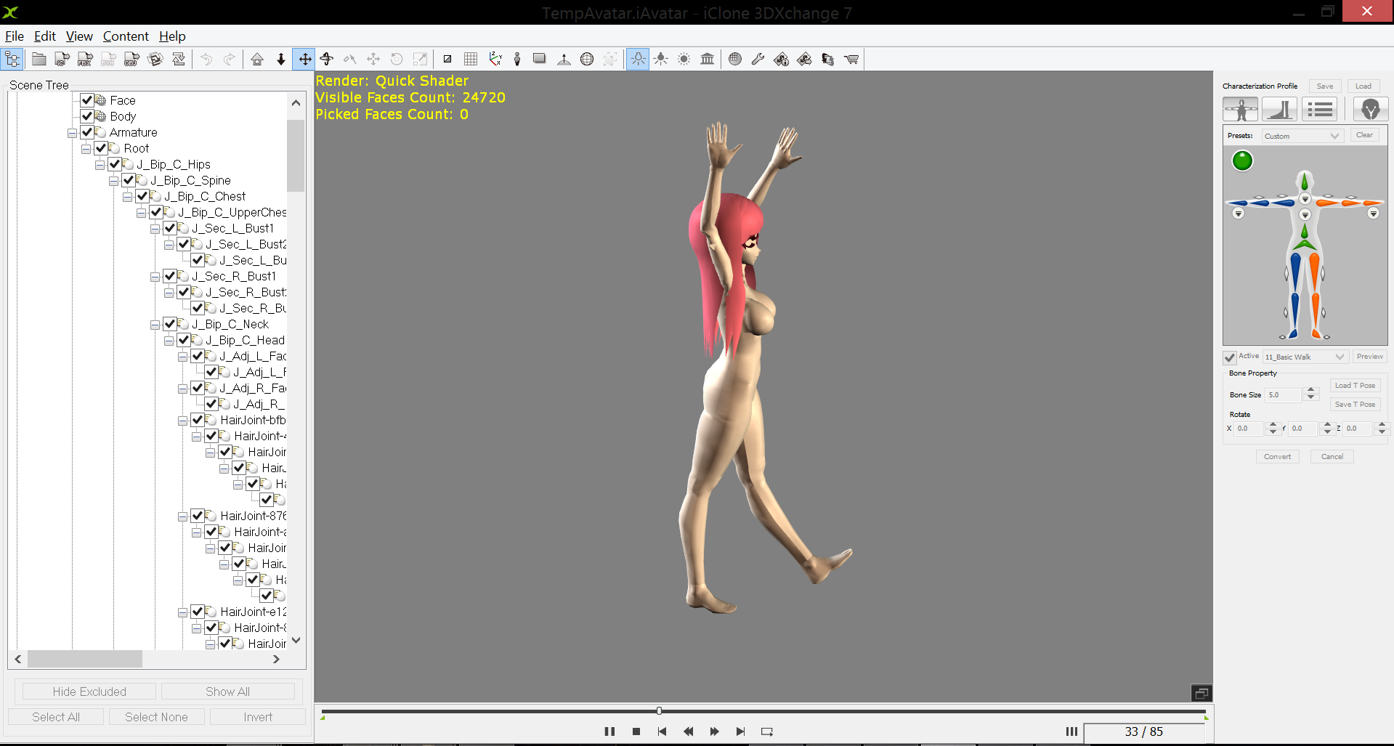Select the foot contact characterization icon
1394x746 pixels.
(1279, 110)
